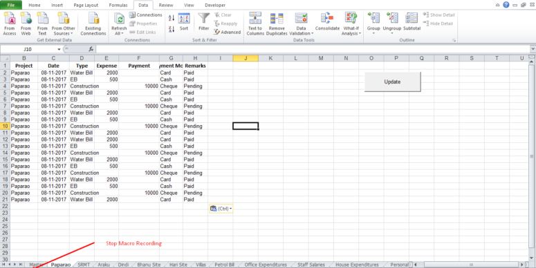Expand the Refresh All dropdown arrow

tap(122, 33)
